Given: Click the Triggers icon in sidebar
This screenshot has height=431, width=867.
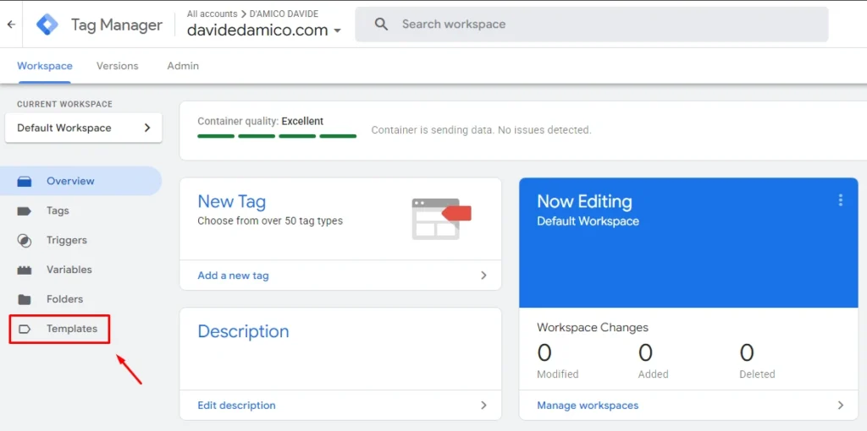Looking at the screenshot, I should 25,240.
